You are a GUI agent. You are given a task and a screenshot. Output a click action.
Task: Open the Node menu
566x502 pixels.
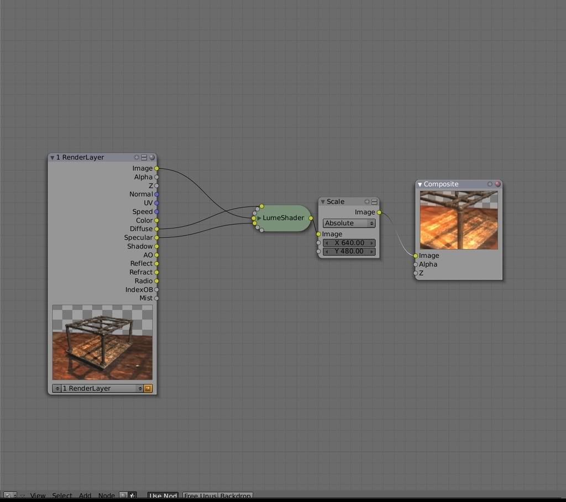click(x=106, y=496)
